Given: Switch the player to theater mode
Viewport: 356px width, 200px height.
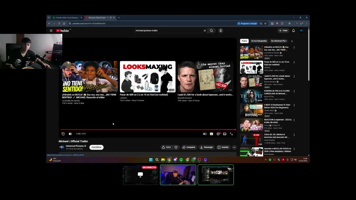Looking at the screenshot, I should point(225,134).
